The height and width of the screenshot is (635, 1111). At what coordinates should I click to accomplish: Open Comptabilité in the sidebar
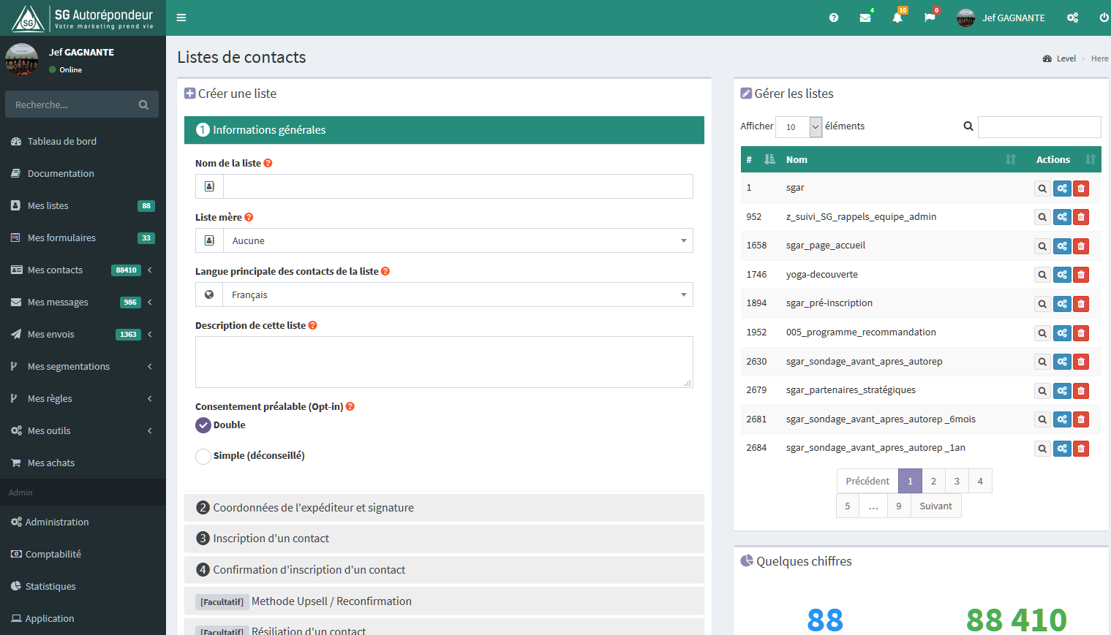pos(83,554)
